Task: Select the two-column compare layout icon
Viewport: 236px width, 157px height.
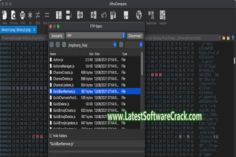Action: tap(59, 15)
